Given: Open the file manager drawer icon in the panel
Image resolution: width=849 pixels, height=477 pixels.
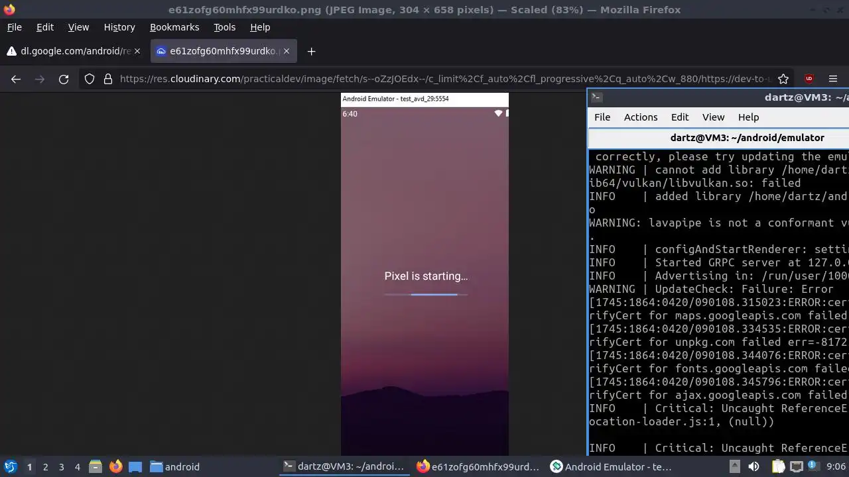Looking at the screenshot, I should (x=95, y=466).
